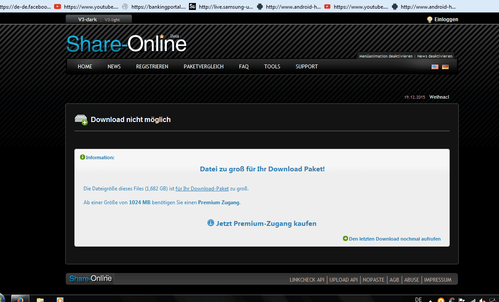The image size is (499, 302).
Task: Open the SUPPORT menu item
Action: tap(307, 67)
